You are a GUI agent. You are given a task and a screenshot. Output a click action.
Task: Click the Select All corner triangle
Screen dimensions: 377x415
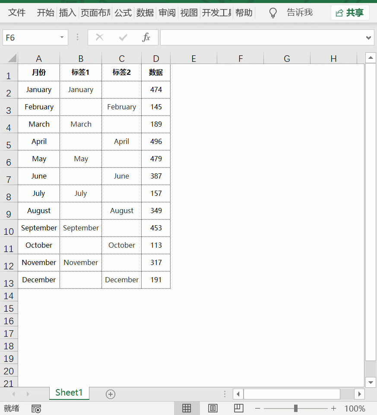pos(12,58)
